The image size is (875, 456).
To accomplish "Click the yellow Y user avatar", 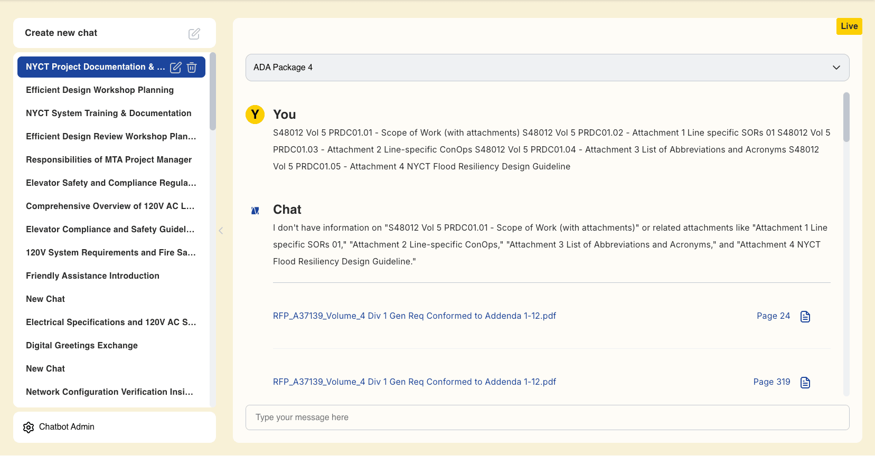I will pyautogui.click(x=255, y=114).
